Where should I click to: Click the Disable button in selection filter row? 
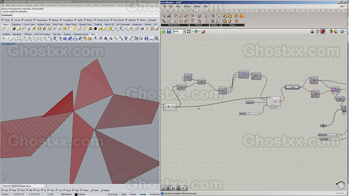(152, 20)
